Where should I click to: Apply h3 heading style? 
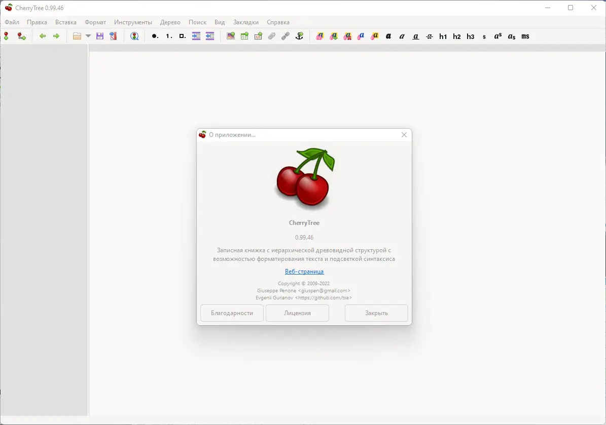(470, 36)
